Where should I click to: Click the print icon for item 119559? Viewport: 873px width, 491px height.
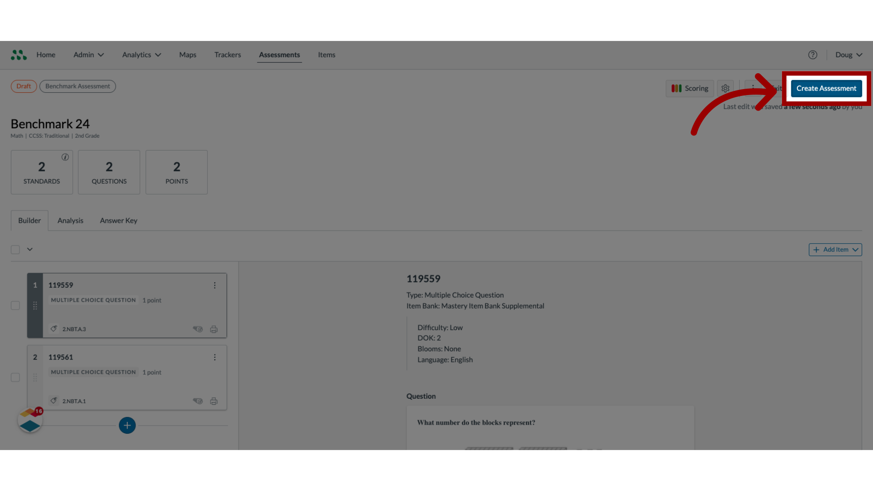click(x=213, y=329)
